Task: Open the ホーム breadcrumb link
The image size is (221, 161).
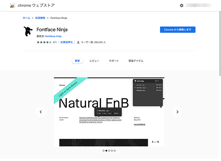Action: click(26, 18)
